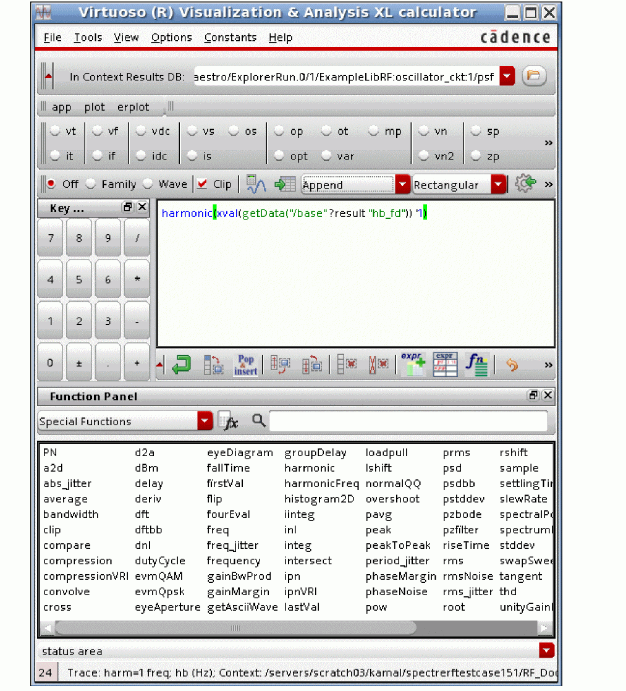Expand more buffer toolbar options chevron
Screen dimensions: 626x691
coord(549,365)
